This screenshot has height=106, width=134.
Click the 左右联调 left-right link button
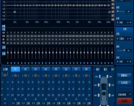pyautogui.click(x=124, y=83)
